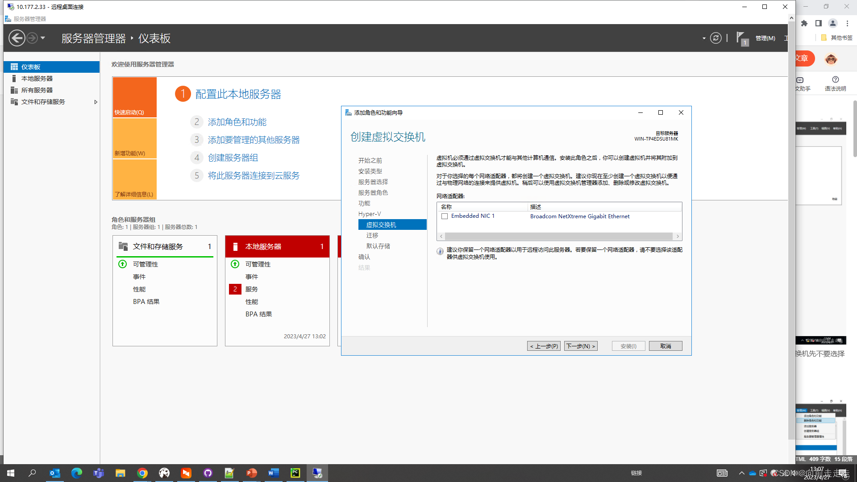Click the refresh dashboard icon

pos(716,38)
